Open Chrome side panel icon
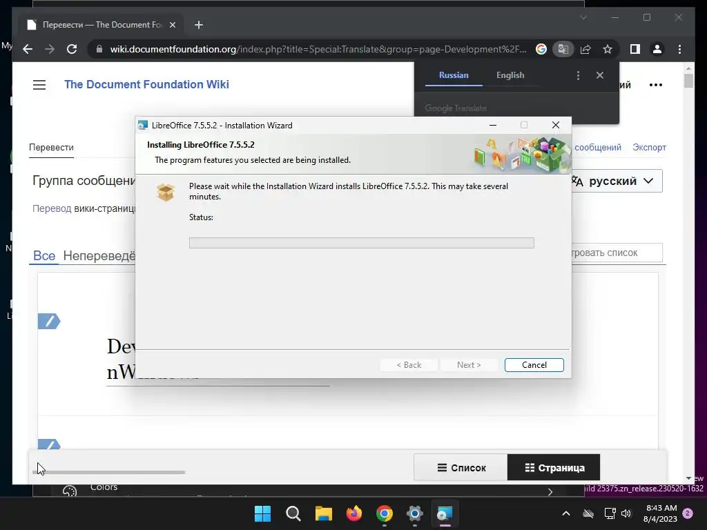The width and height of the screenshot is (707, 530). 635,49
